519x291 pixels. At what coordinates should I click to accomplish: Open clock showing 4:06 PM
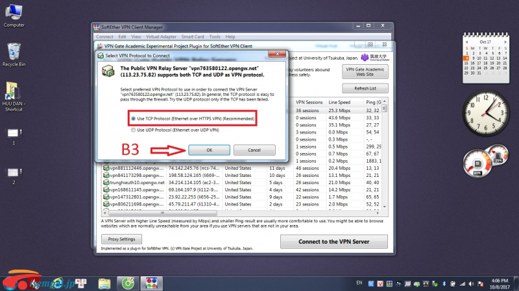(500, 284)
